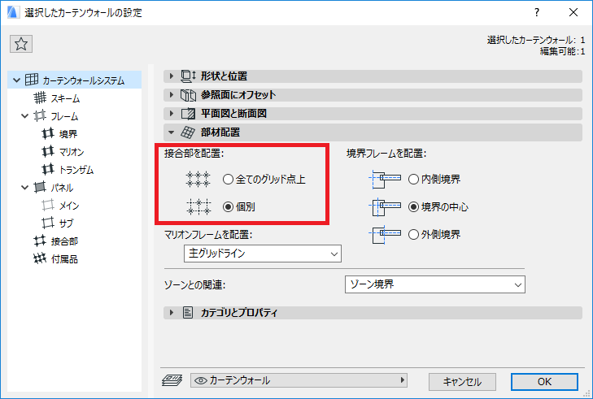Screen dimensions: 593x399
Task: Click the 平面図と断面図 section icon
Action: tap(188, 113)
